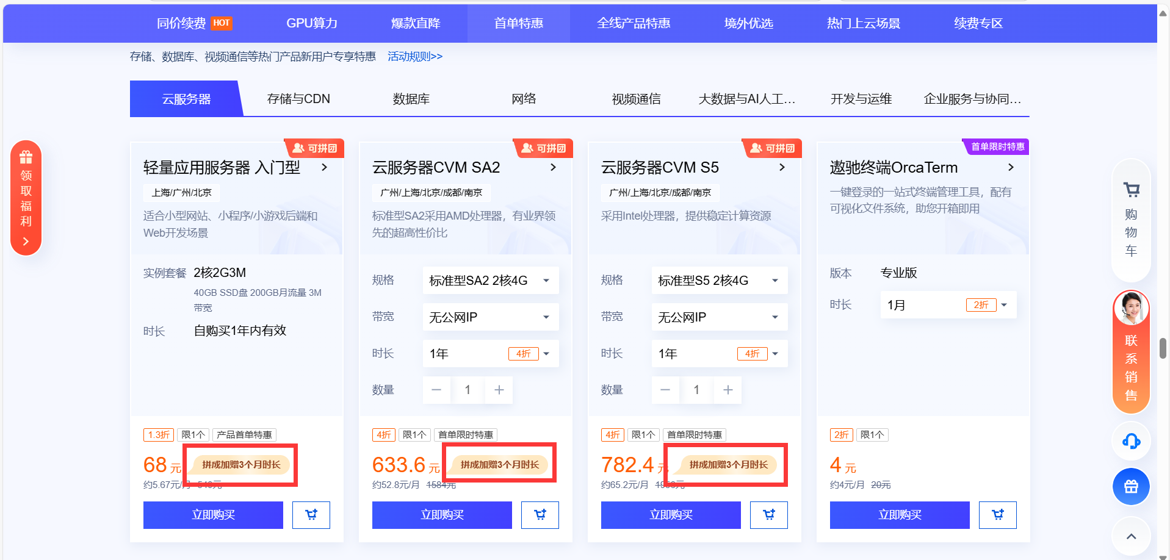Open the CVM SA2 duration 1年 dropdown
The height and width of the screenshot is (560, 1170).
pyautogui.click(x=491, y=354)
